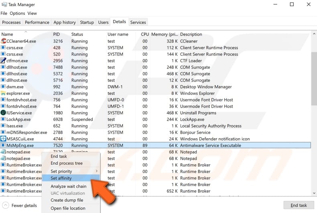The height and width of the screenshot is (213, 317).
Task: Click Uninstall Programs description
Action: tap(198, 113)
